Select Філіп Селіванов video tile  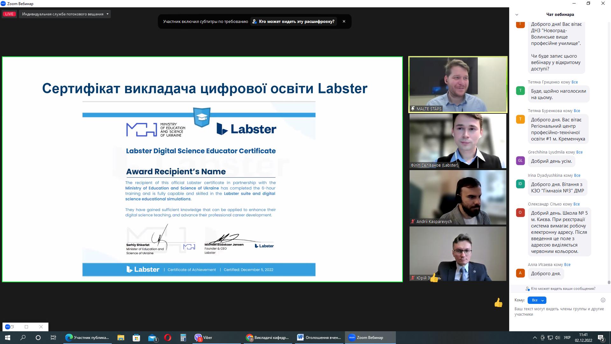pos(458,141)
